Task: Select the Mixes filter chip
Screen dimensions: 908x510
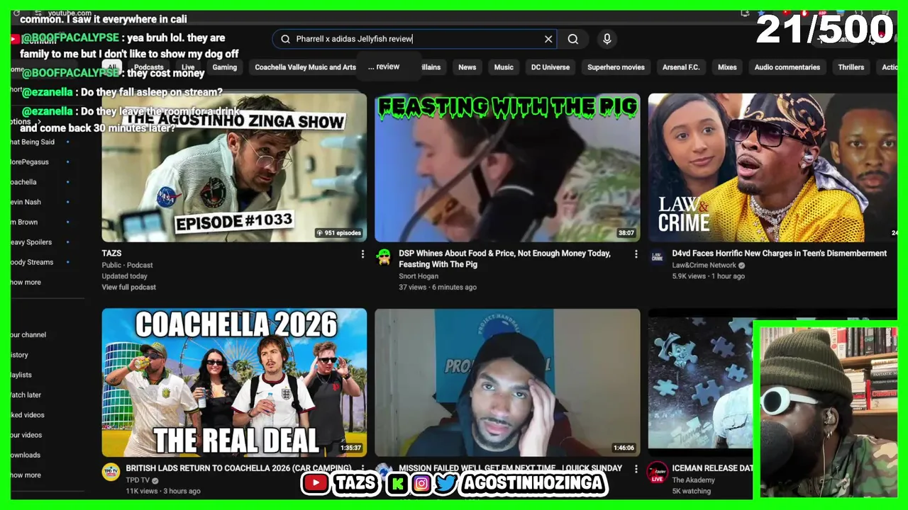Action: [x=727, y=67]
